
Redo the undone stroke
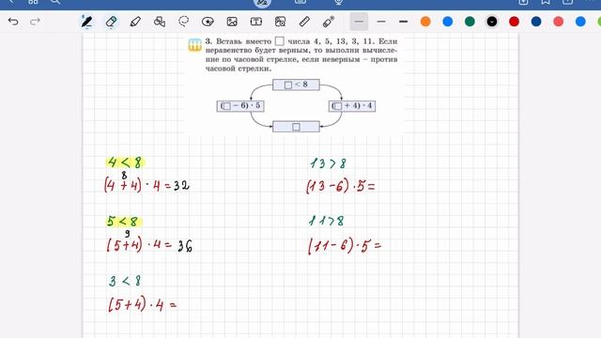click(35, 22)
